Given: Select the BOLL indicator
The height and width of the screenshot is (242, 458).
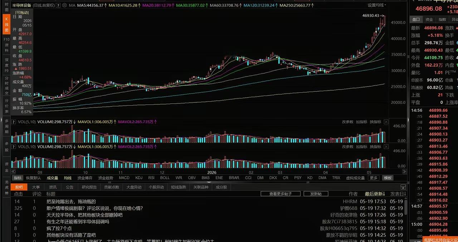Looking at the screenshot, I should click(x=165, y=178).
